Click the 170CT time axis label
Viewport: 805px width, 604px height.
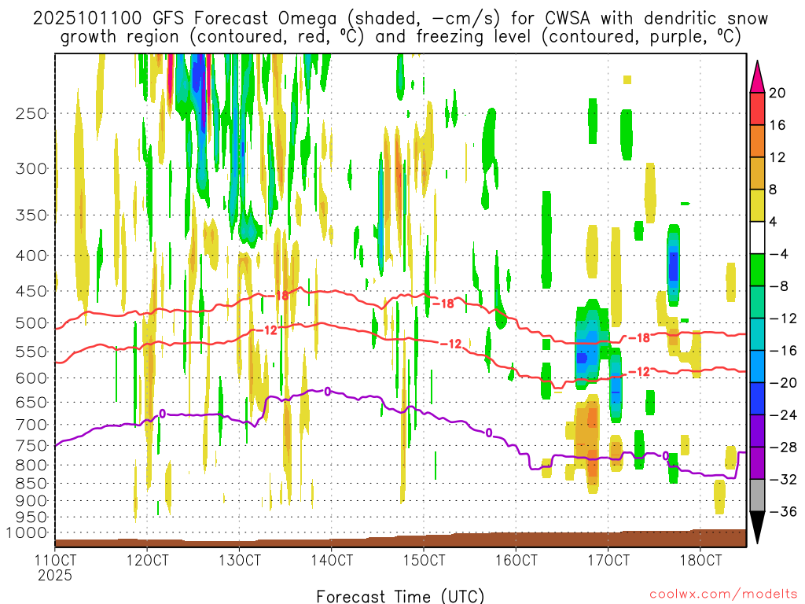click(x=608, y=560)
